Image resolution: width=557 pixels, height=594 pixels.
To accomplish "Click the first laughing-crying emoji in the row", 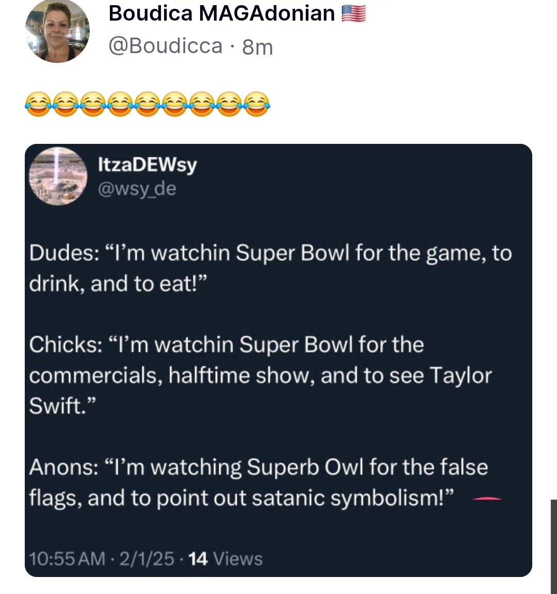I will (x=39, y=104).
